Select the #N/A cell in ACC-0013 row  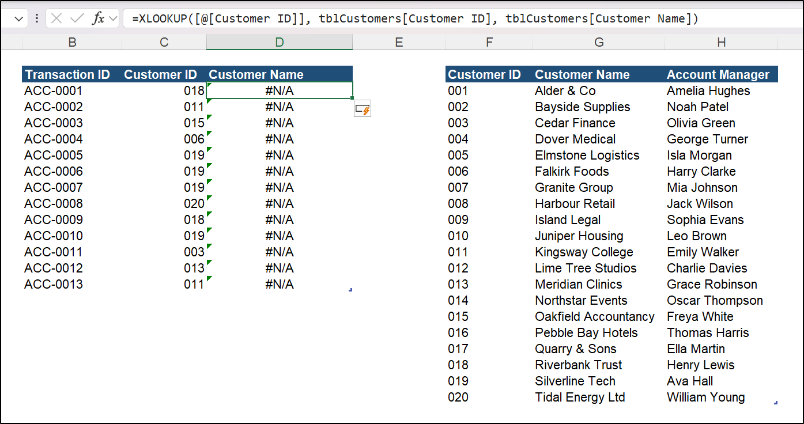tap(280, 284)
